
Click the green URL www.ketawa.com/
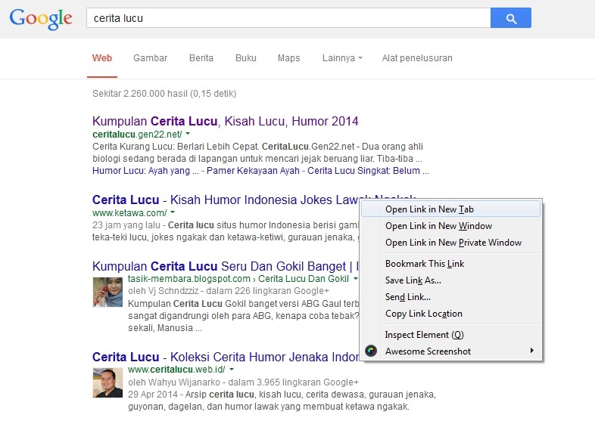tap(129, 212)
